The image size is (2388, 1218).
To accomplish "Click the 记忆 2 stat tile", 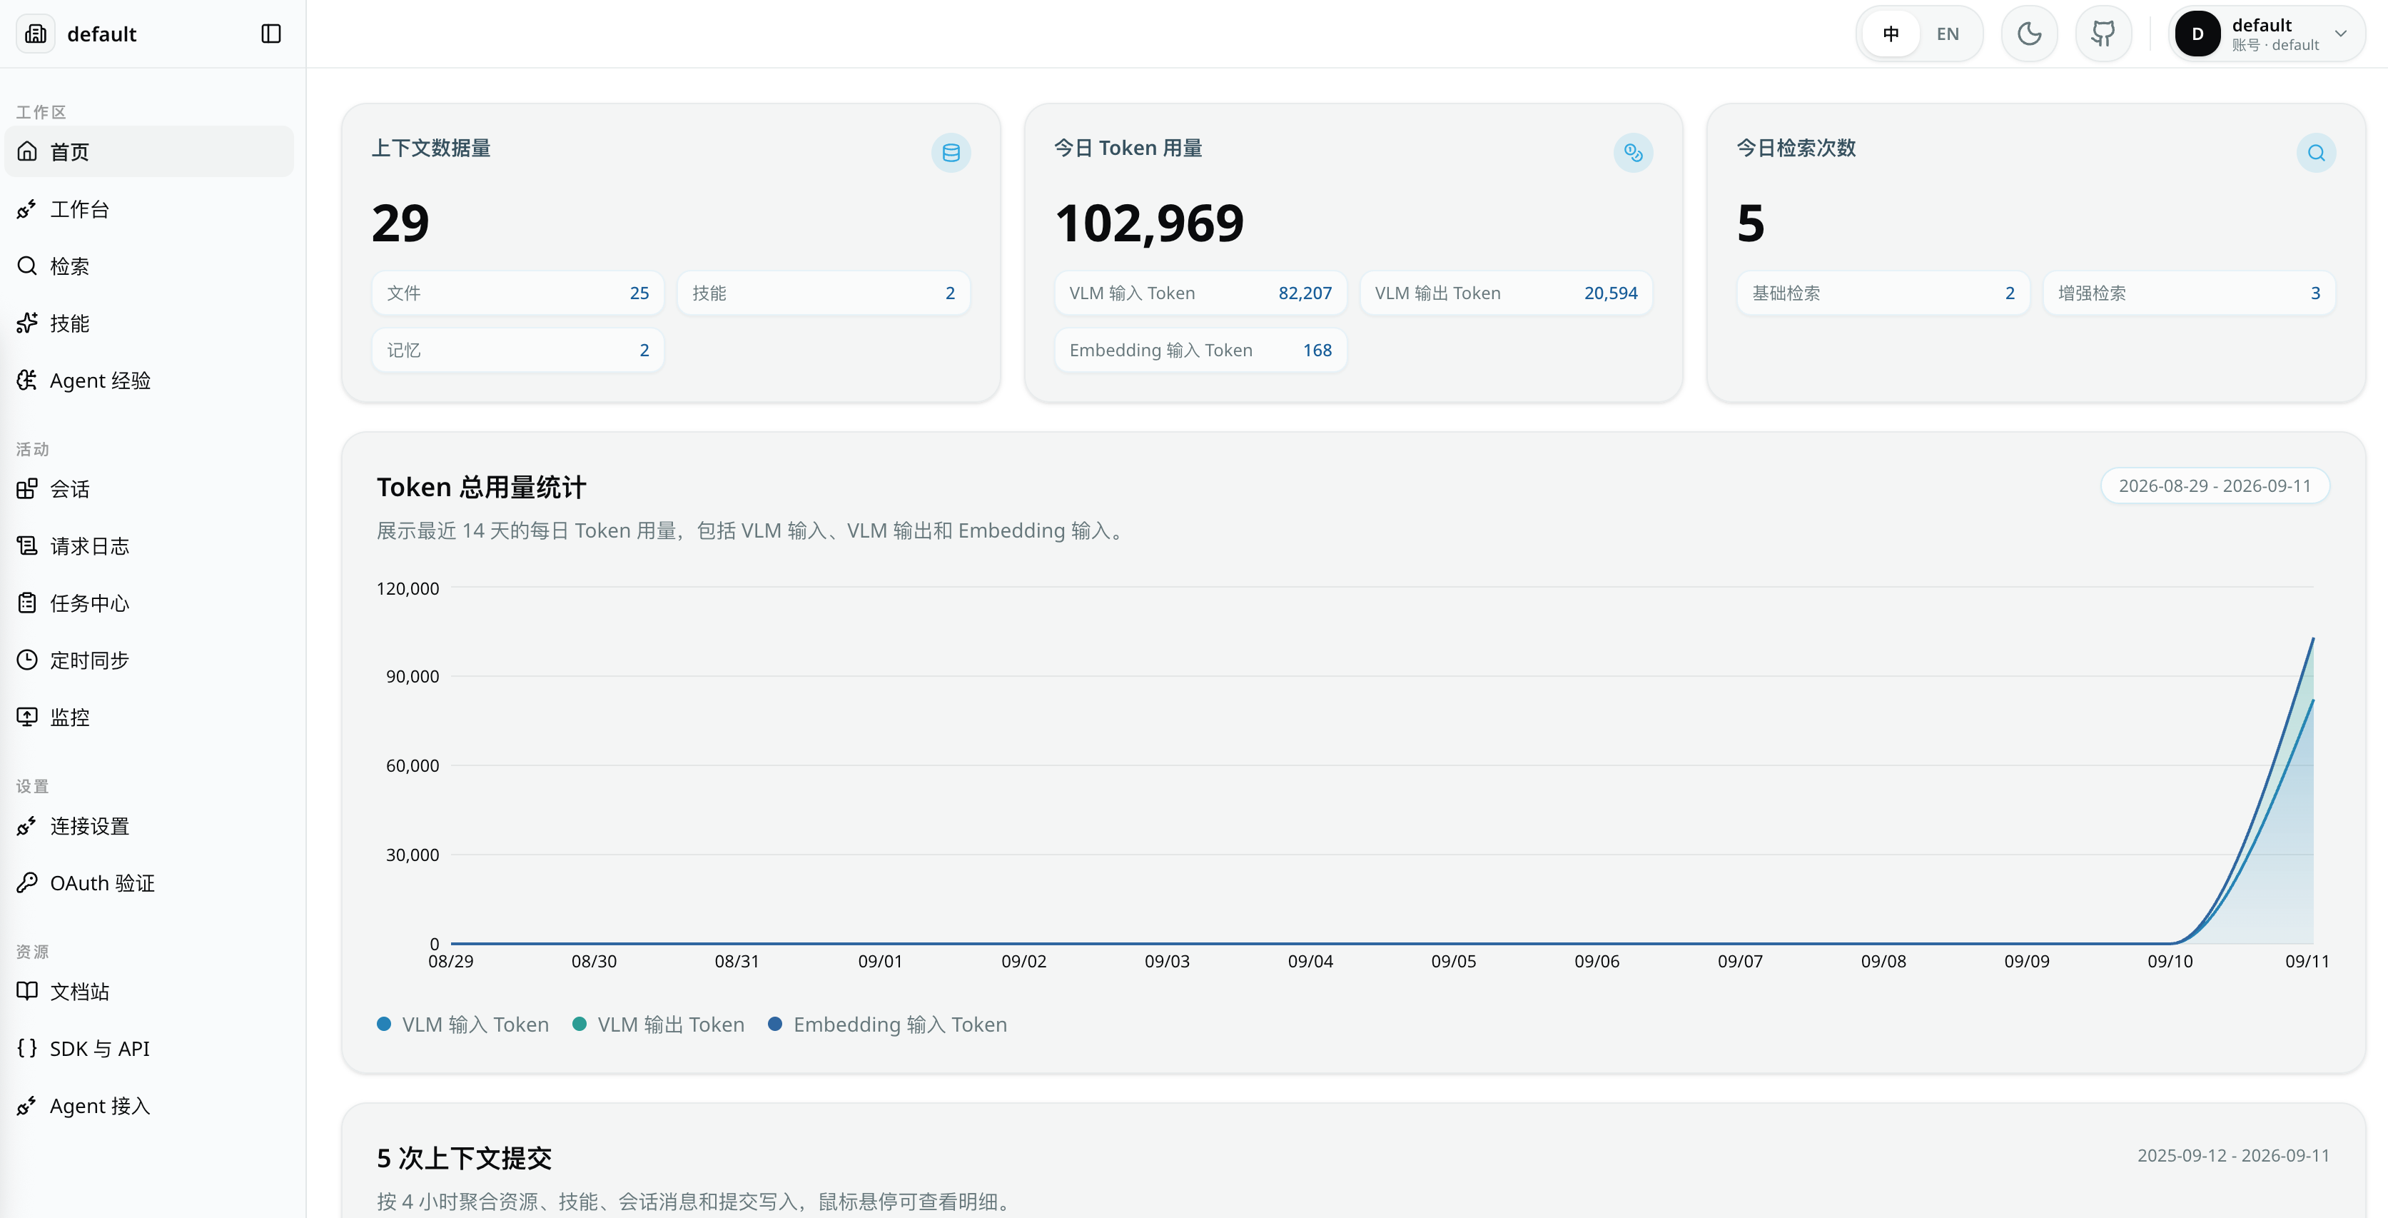I will point(518,350).
